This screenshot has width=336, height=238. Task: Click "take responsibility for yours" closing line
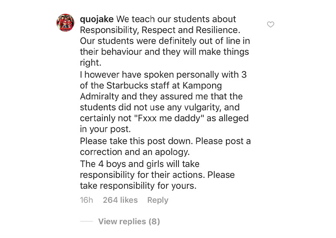[x=138, y=186]
